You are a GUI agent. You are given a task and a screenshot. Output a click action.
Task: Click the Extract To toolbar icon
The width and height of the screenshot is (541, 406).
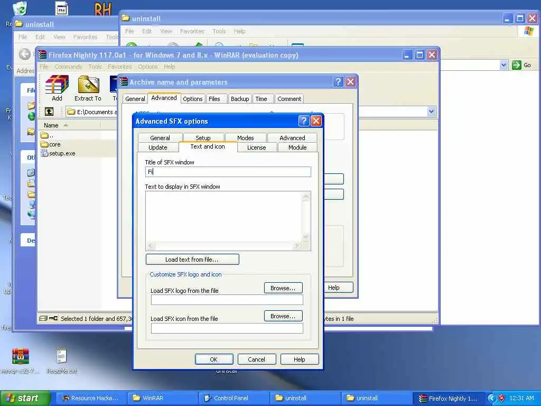[88, 88]
